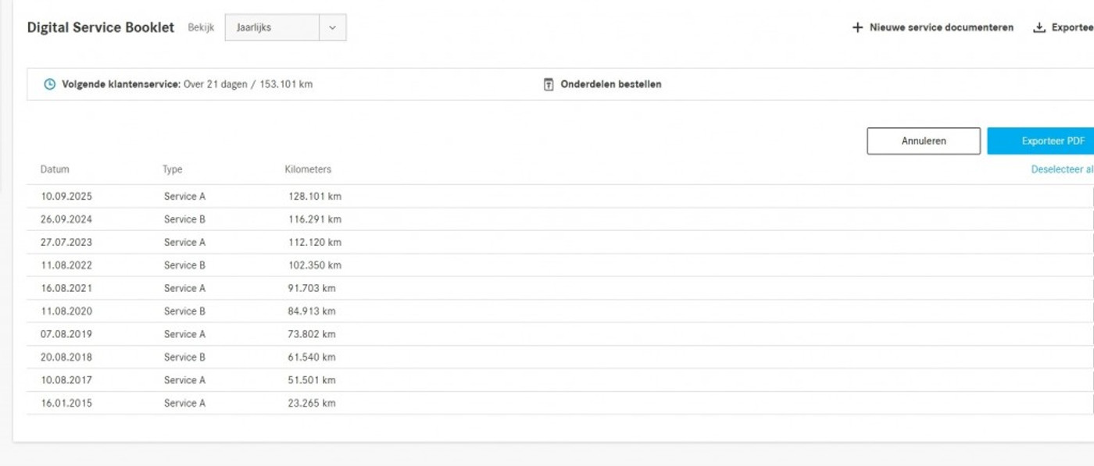Click the Datum column header
The height and width of the screenshot is (466, 1094).
click(55, 169)
